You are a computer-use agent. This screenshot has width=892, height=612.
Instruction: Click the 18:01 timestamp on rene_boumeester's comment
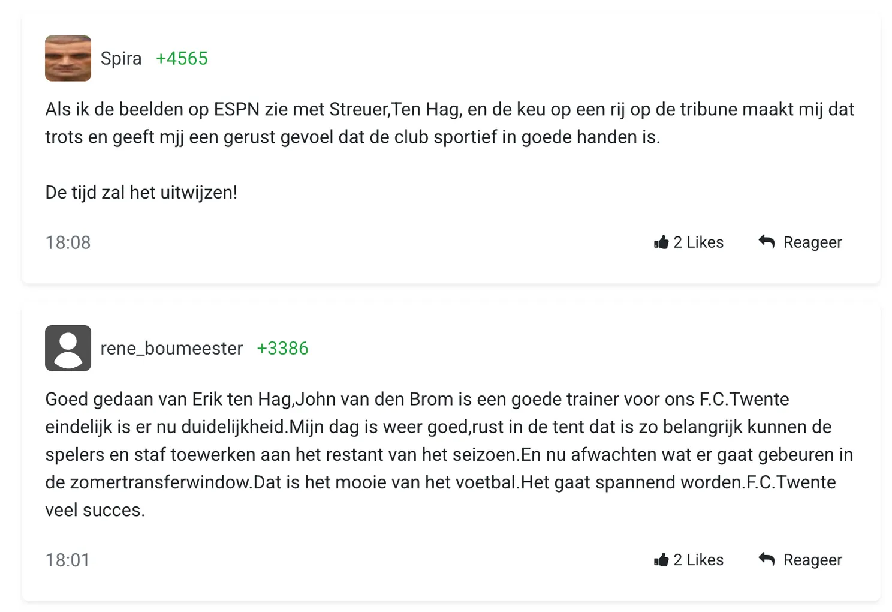(x=67, y=559)
